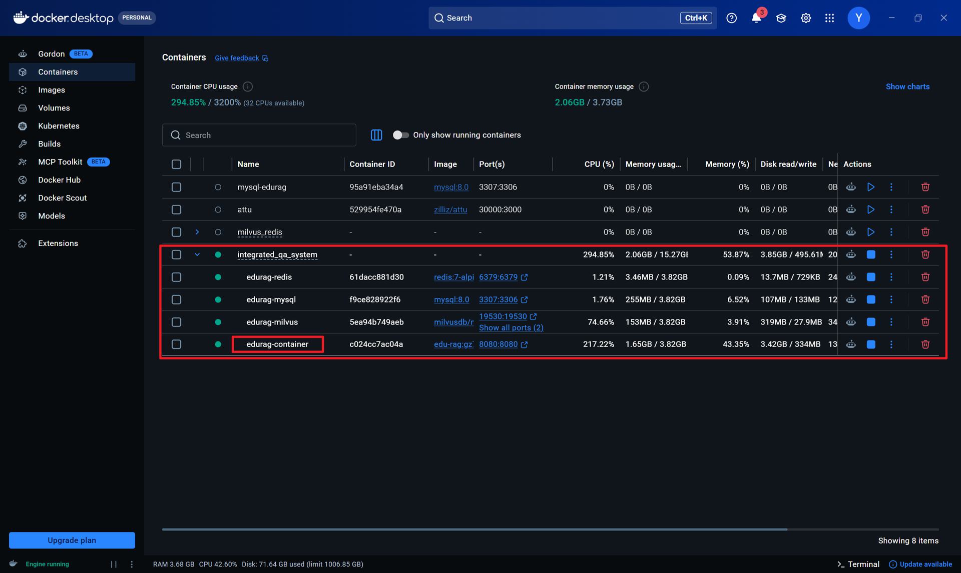Delete the edurag-redis container
The image size is (961, 573).
tap(925, 277)
